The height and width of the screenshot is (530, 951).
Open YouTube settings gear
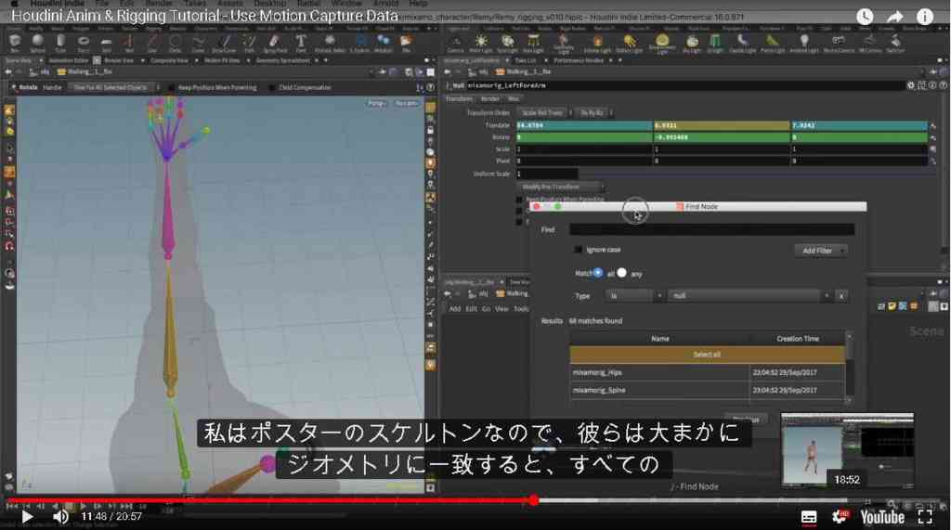point(840,517)
